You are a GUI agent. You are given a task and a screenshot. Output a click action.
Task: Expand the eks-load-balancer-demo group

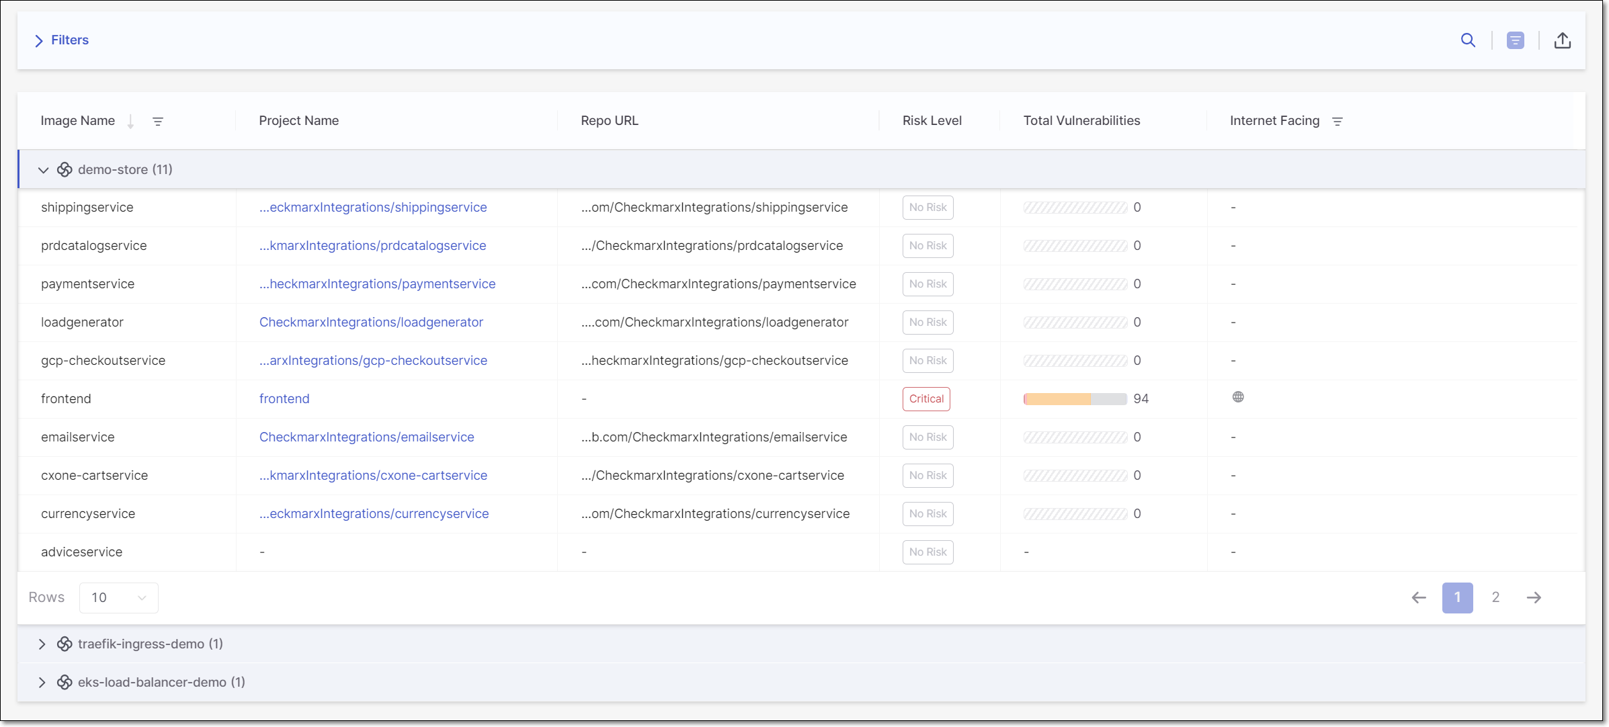[x=42, y=682]
